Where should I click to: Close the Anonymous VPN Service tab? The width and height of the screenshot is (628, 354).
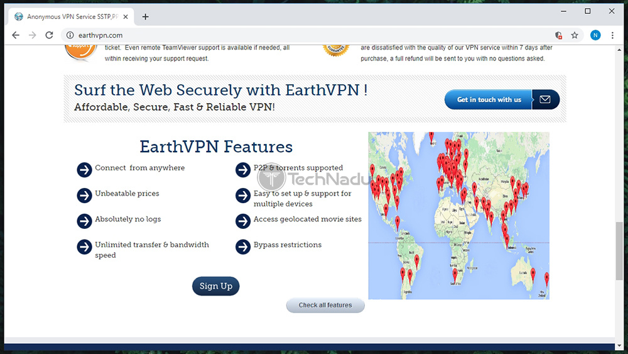coord(126,17)
